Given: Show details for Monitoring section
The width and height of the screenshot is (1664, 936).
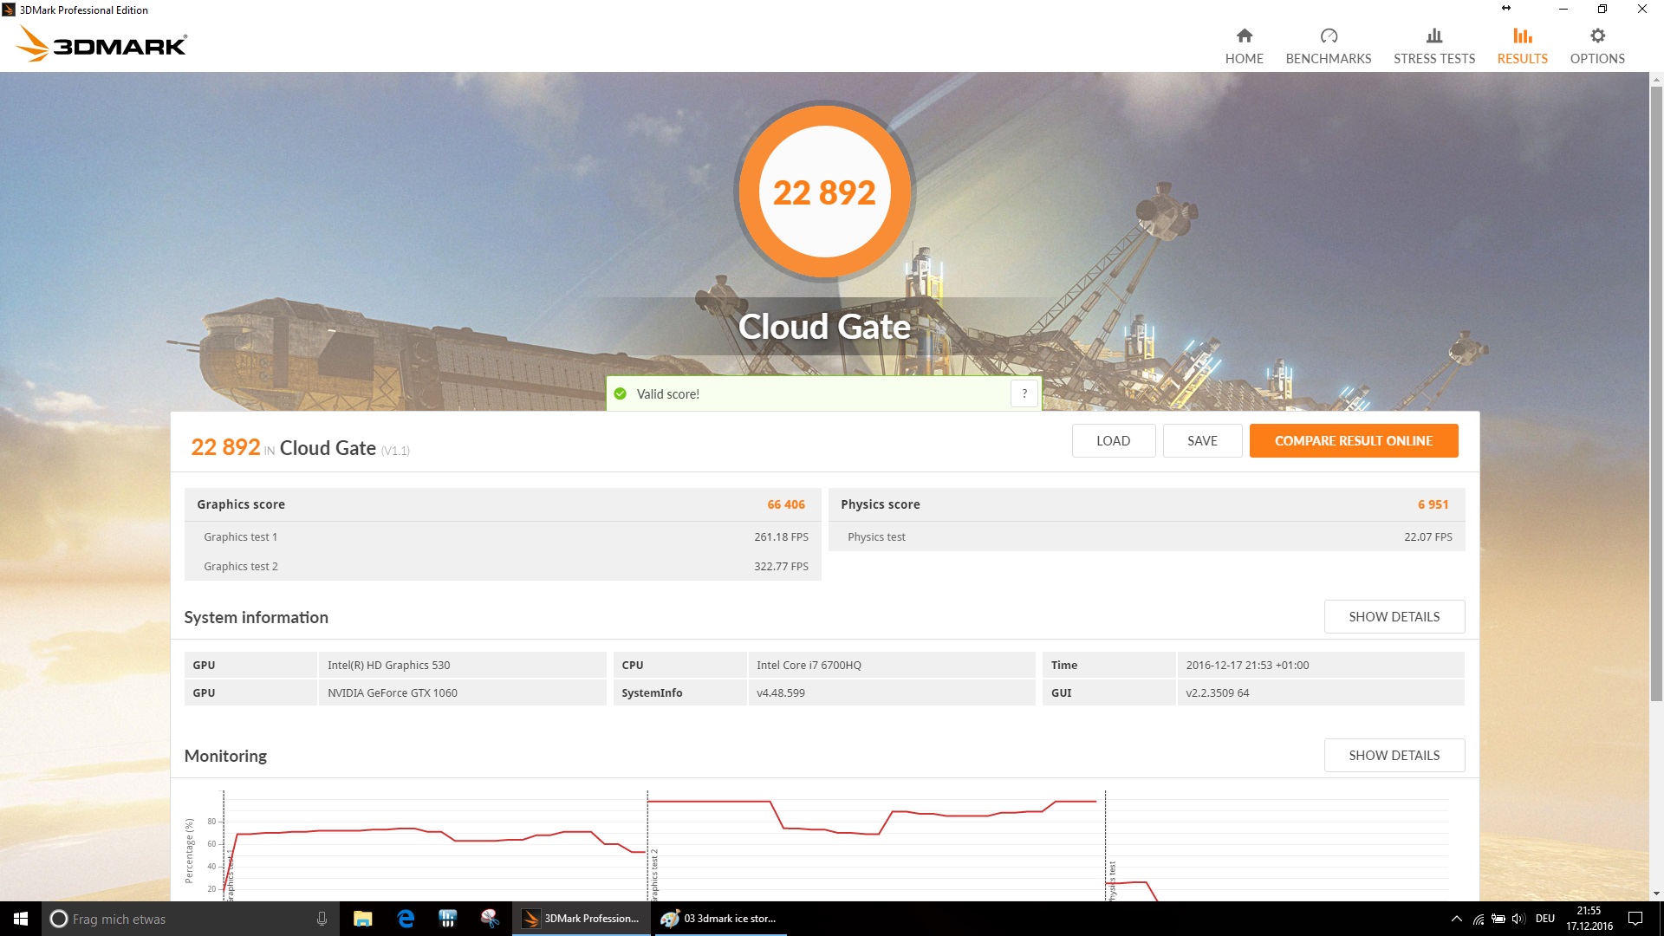Looking at the screenshot, I should (x=1394, y=756).
